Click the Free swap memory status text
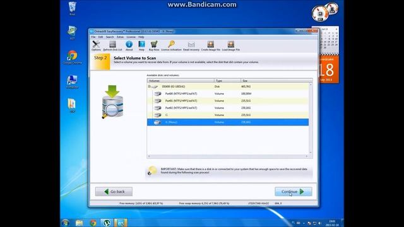 pyautogui.click(x=204, y=203)
